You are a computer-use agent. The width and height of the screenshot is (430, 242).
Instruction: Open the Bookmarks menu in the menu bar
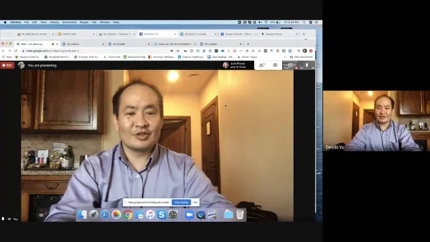(69, 22)
